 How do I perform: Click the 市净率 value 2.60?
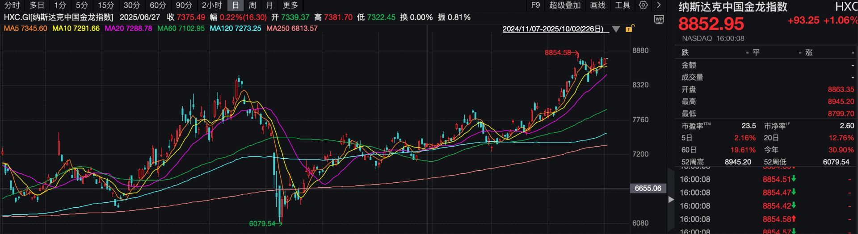tap(847, 126)
